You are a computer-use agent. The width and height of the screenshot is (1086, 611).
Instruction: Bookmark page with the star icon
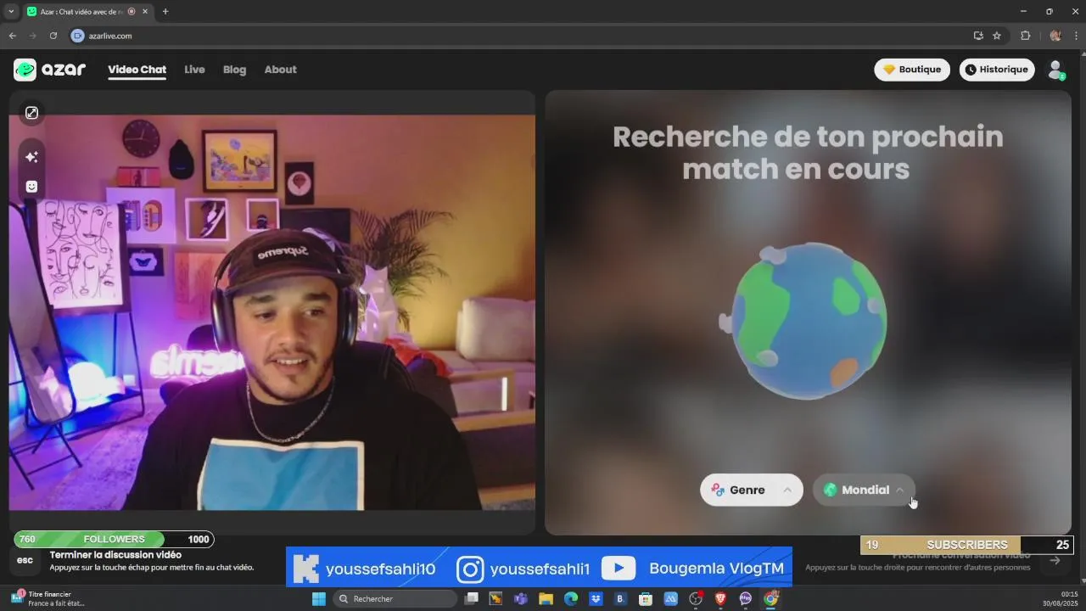[997, 36]
